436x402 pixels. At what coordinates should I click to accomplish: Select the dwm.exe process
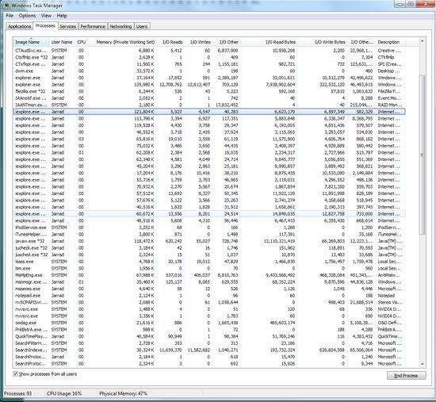point(209,71)
